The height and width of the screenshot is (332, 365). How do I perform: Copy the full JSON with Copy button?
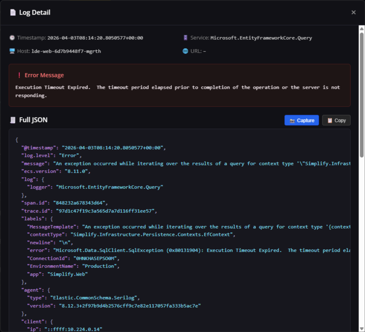click(x=336, y=120)
